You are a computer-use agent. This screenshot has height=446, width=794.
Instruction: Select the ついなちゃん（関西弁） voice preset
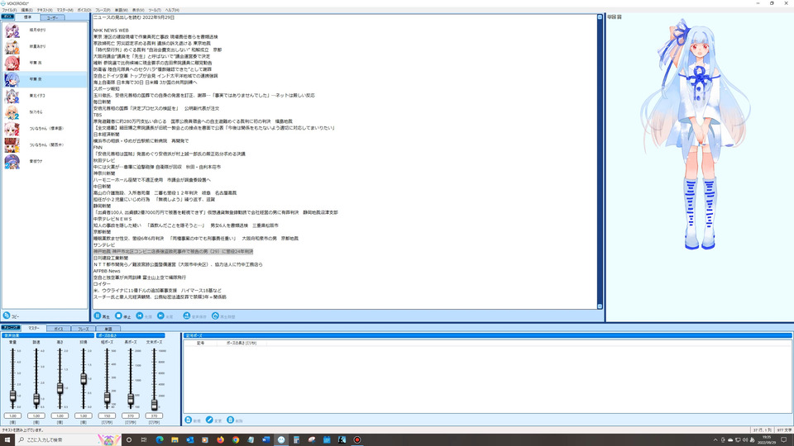(x=45, y=145)
